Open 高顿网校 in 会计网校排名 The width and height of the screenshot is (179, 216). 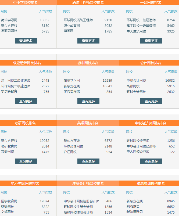tap(133, 86)
